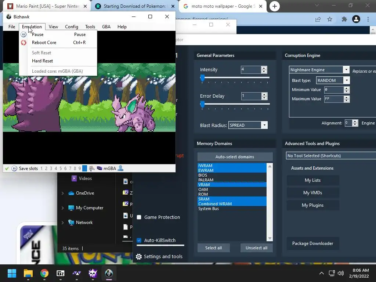
Task: Open Chrome three-dot menu
Action: click(x=368, y=19)
